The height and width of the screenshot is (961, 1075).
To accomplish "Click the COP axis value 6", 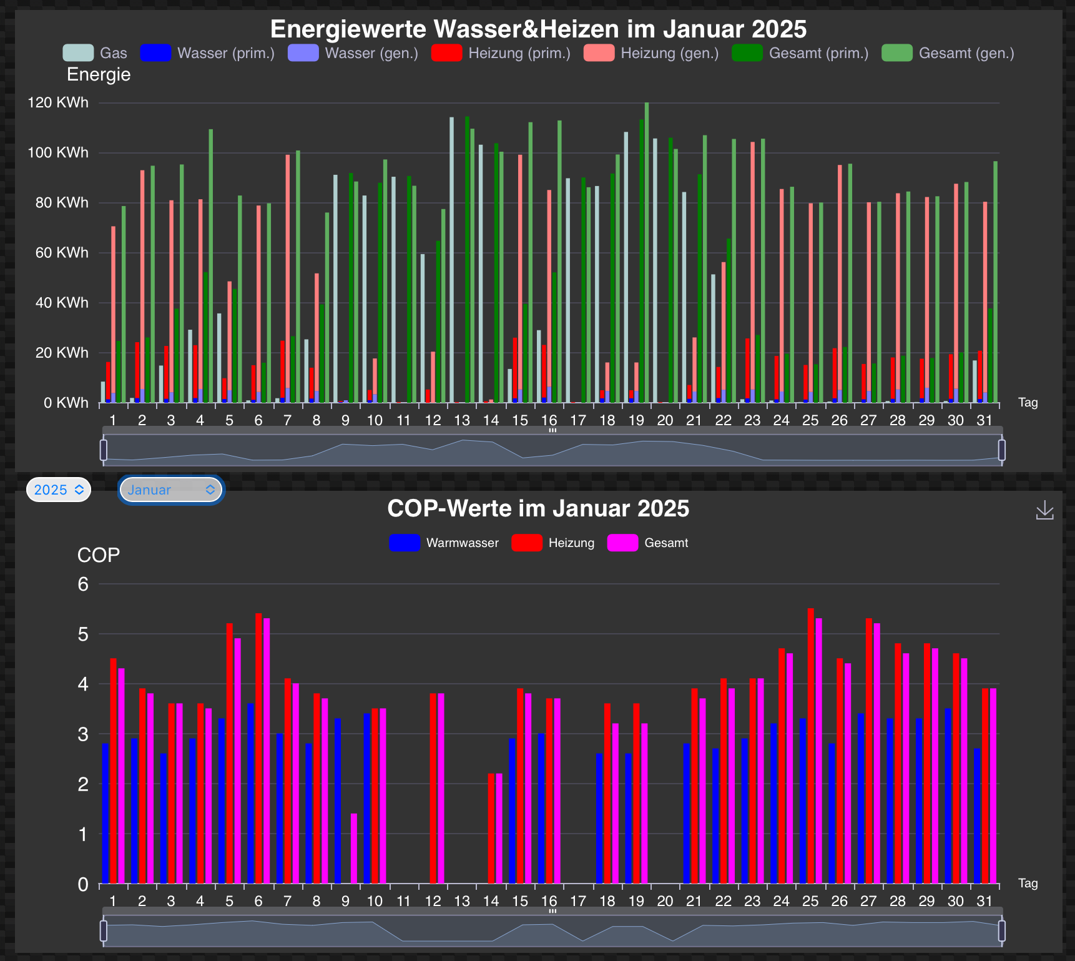I will tap(83, 584).
